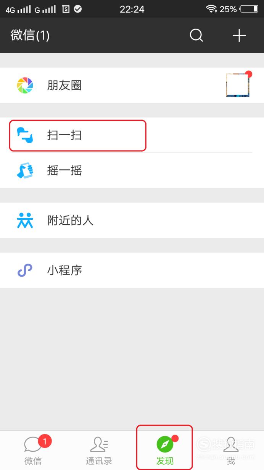This screenshot has width=264, height=470.
Task: Open 小程序 mini programs entry
Action: [132, 271]
